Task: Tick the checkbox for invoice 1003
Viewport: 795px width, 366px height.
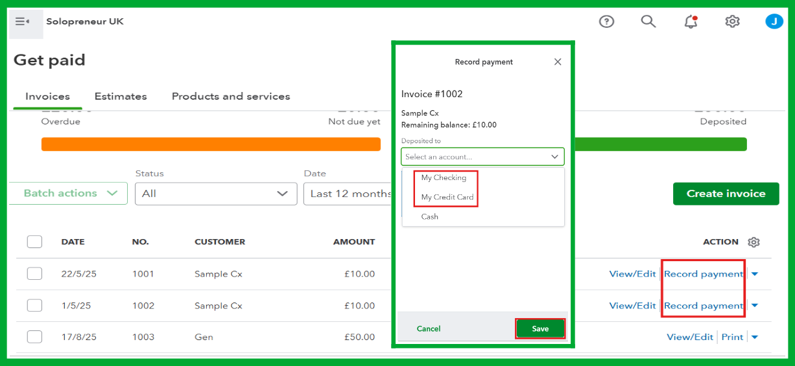Action: [34, 337]
